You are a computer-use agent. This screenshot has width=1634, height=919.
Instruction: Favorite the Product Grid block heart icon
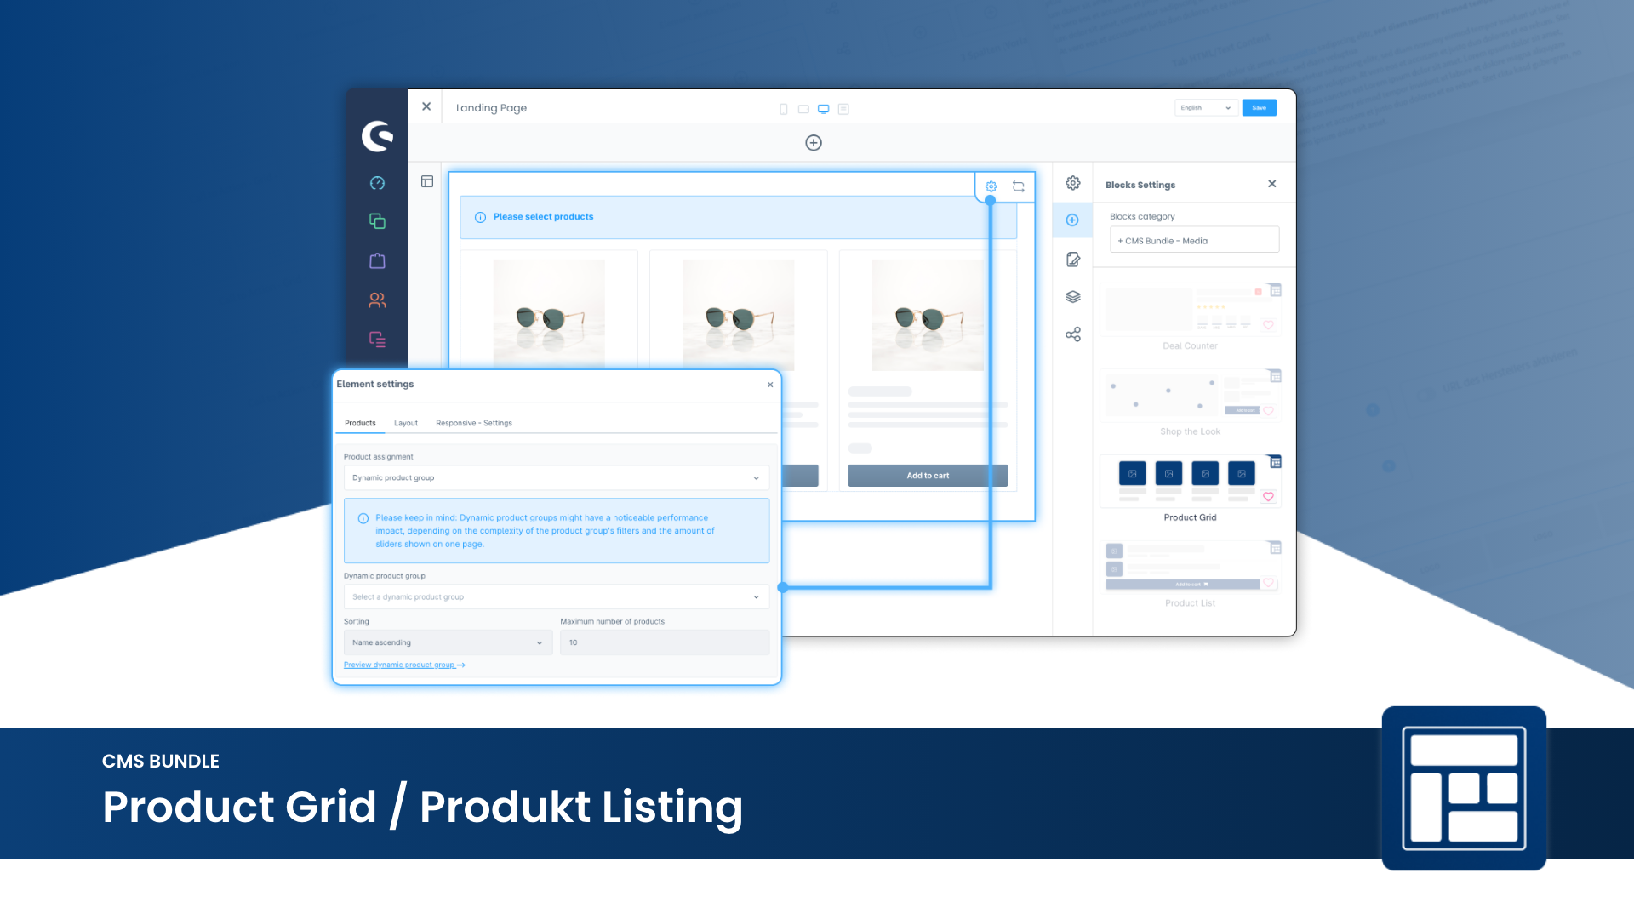(x=1268, y=497)
